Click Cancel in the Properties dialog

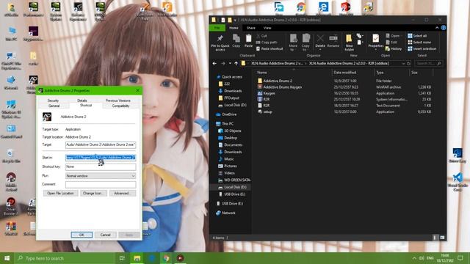106,235
